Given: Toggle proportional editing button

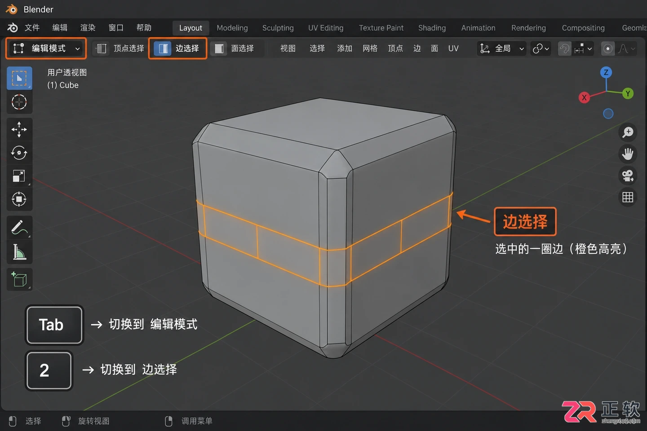Looking at the screenshot, I should [608, 48].
